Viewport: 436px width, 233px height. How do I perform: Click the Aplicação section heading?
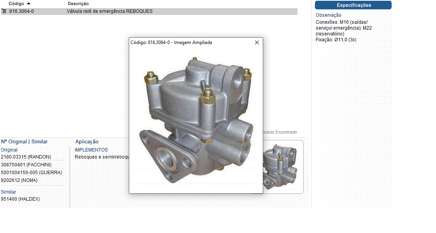click(x=87, y=142)
